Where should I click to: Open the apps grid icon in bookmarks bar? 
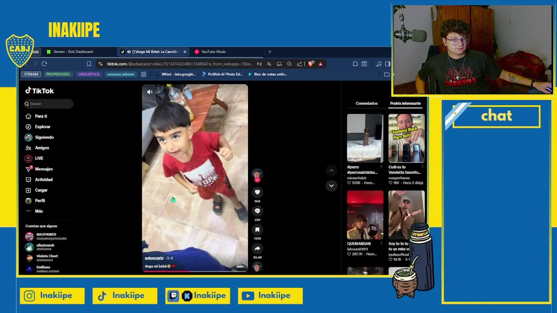pyautogui.click(x=144, y=74)
